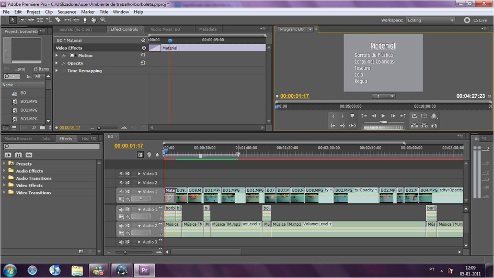Viewport: 494px width, 278px height.
Task: Reset the Motion effect parameters
Action: pyautogui.click(x=143, y=55)
